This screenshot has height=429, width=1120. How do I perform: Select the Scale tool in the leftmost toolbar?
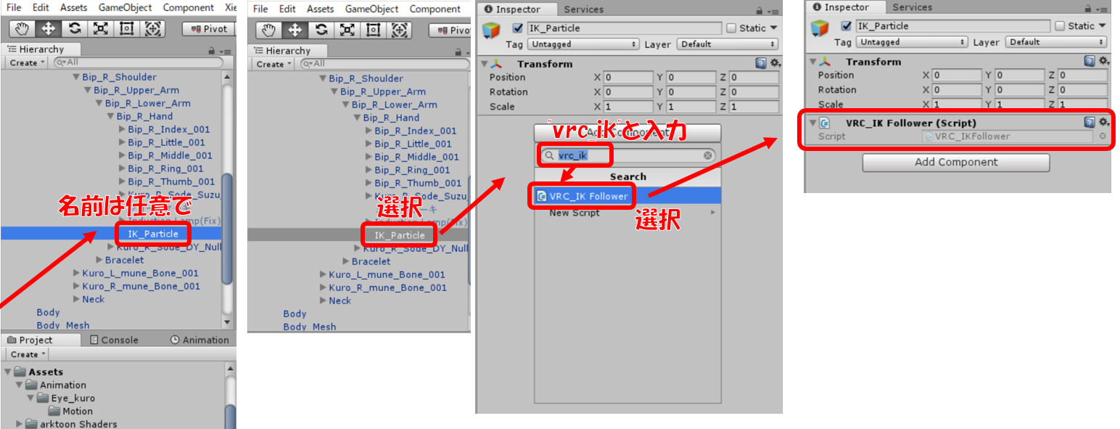tap(100, 29)
